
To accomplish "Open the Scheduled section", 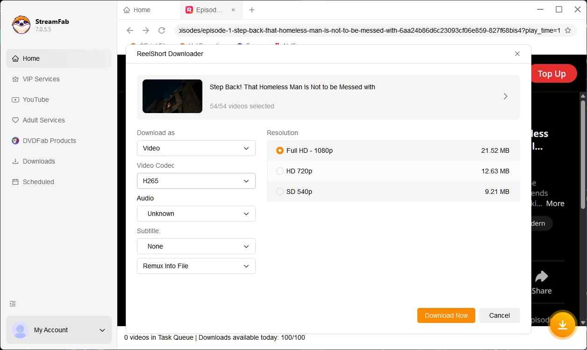I will (x=59, y=182).
